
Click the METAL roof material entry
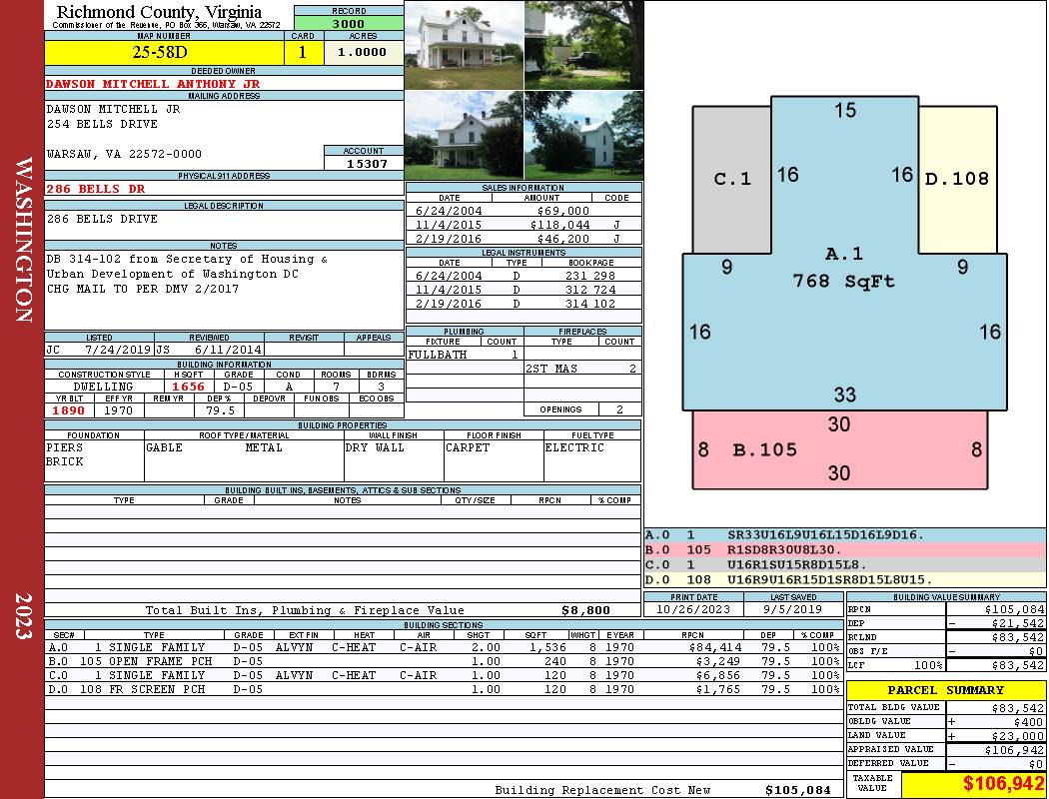tap(264, 447)
